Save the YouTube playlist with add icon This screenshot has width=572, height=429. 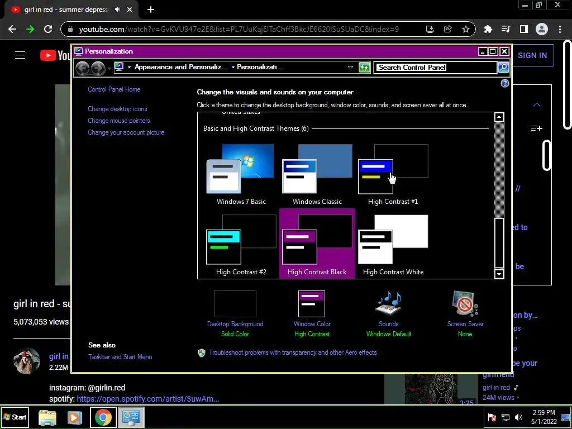coord(537,128)
